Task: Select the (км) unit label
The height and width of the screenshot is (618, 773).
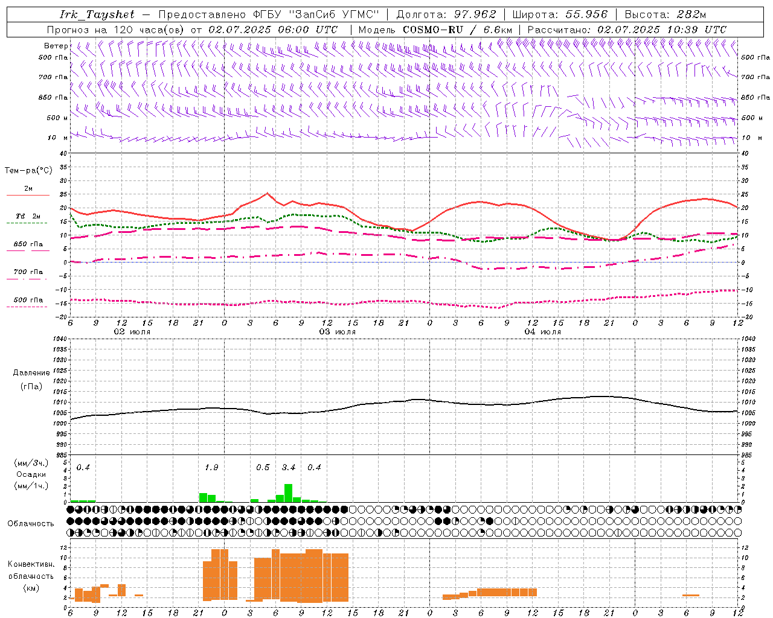Action: 31,588
